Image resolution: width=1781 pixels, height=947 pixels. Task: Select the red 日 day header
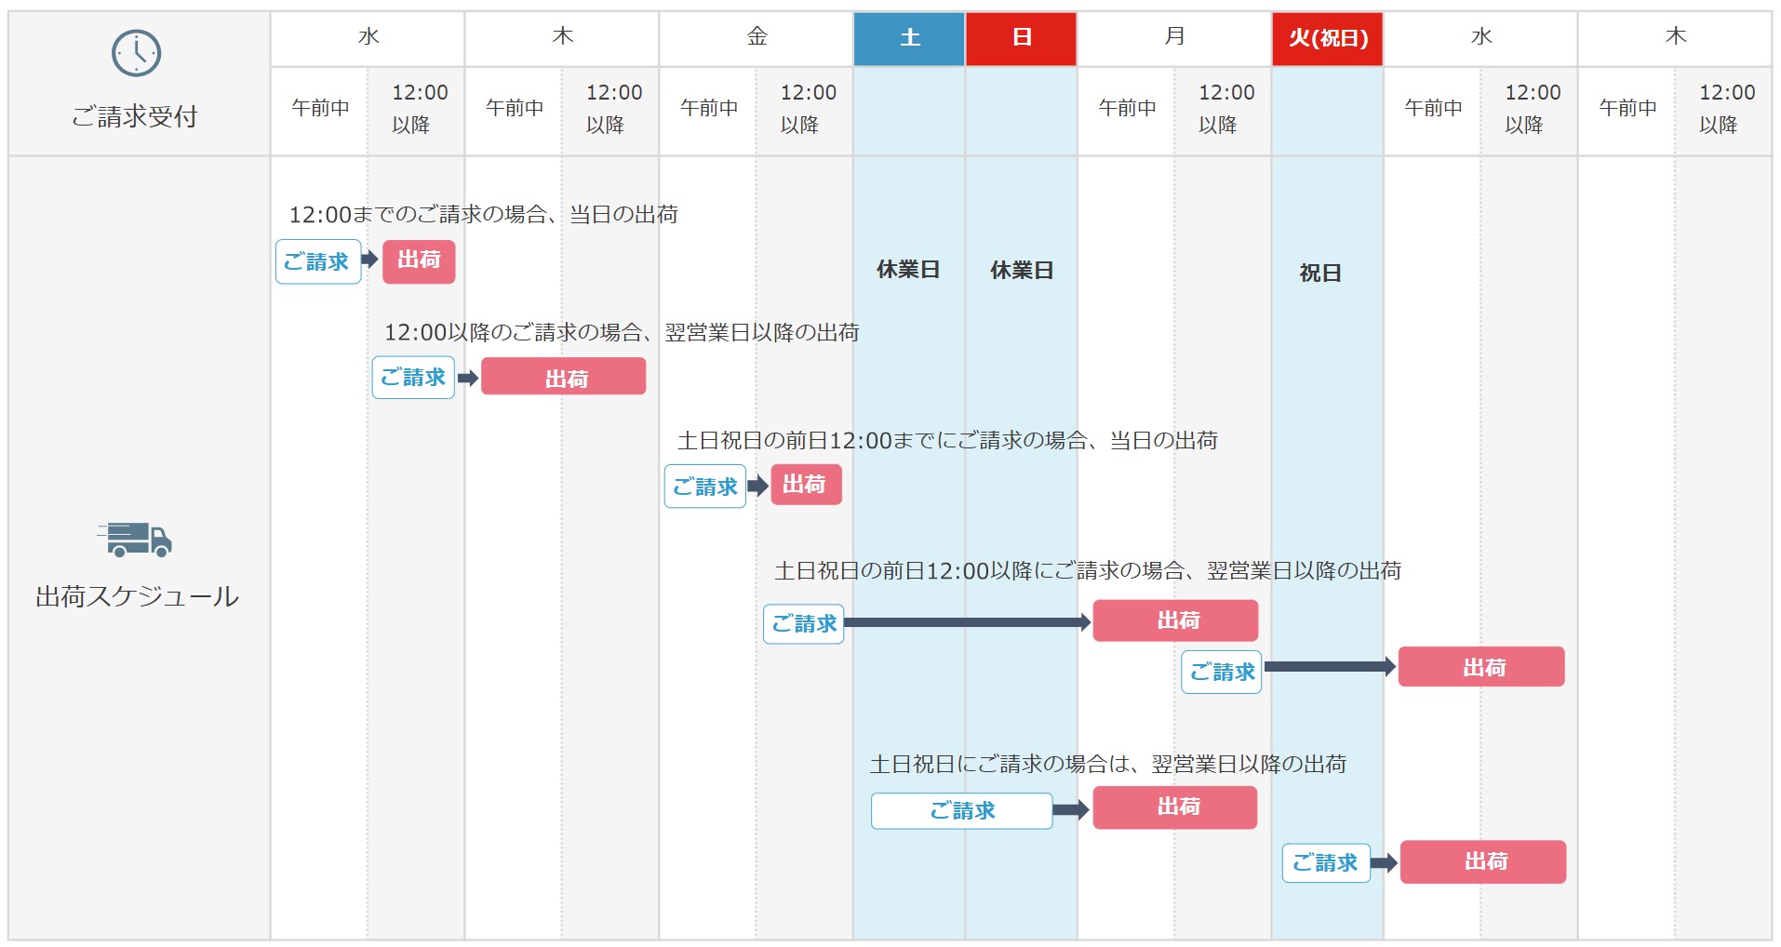(1021, 38)
